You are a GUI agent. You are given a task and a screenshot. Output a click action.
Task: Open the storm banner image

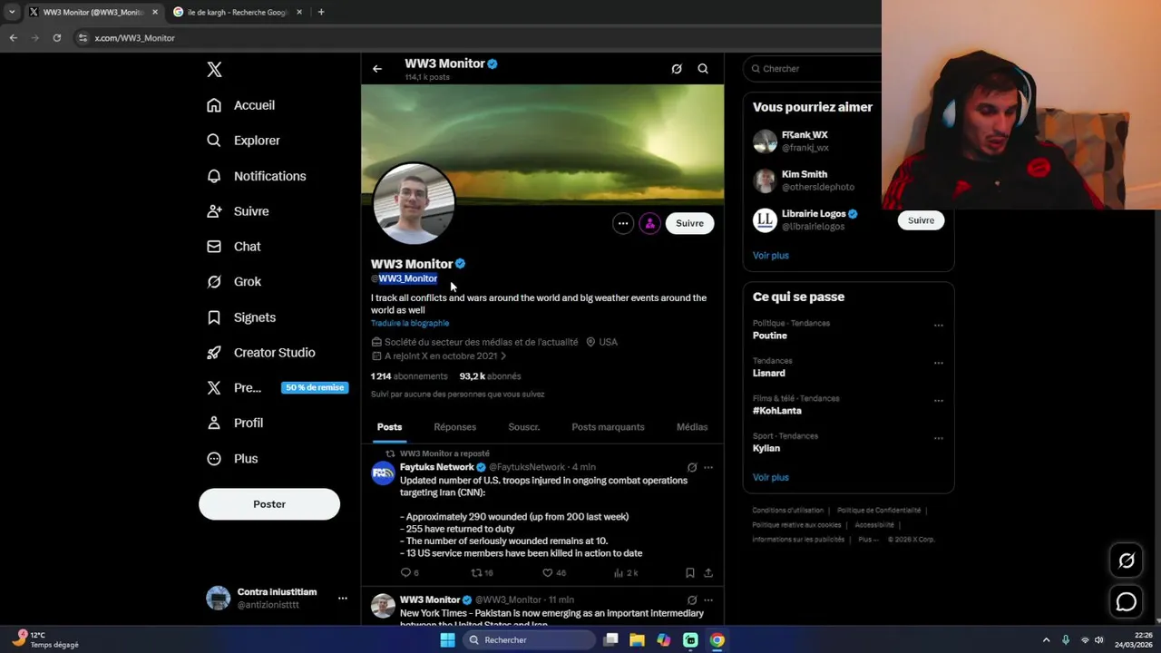(x=542, y=143)
